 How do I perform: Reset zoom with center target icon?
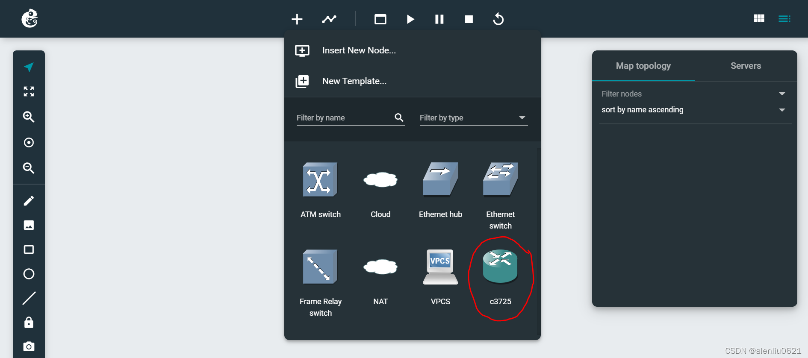29,142
